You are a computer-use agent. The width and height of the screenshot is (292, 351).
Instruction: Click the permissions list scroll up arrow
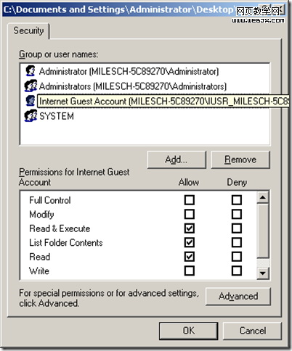(263, 198)
